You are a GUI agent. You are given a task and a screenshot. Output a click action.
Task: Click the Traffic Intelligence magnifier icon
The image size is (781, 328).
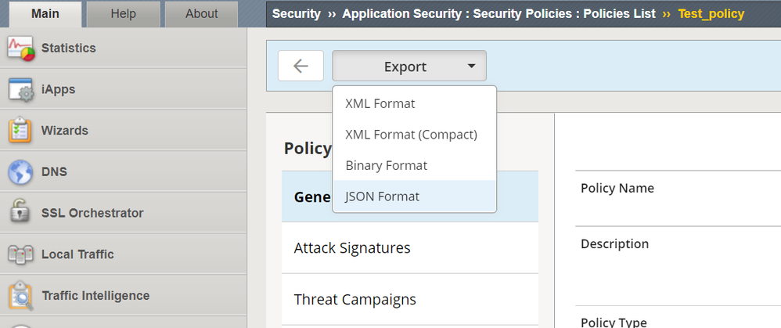coord(20,296)
